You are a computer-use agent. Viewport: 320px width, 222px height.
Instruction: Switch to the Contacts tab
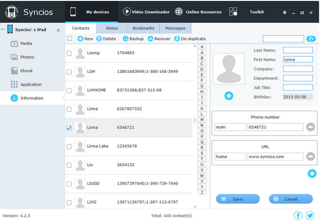(x=81, y=28)
